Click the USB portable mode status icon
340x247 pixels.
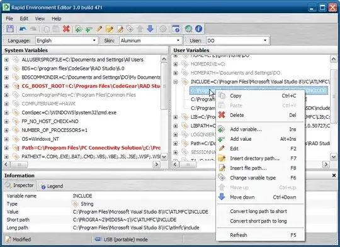pyautogui.click(x=98, y=239)
